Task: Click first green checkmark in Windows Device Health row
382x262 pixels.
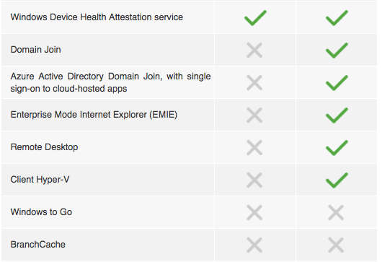Action: click(255, 18)
